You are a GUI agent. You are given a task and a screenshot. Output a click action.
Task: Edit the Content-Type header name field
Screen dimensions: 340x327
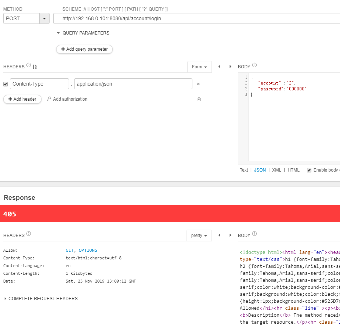39,84
